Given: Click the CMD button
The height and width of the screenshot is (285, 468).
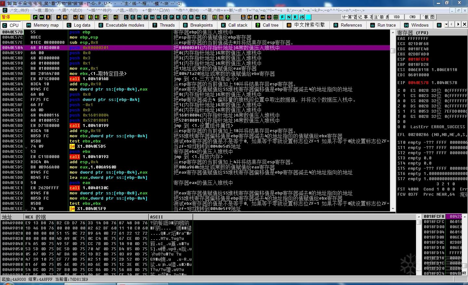Looking at the screenshot, I should [412, 17].
